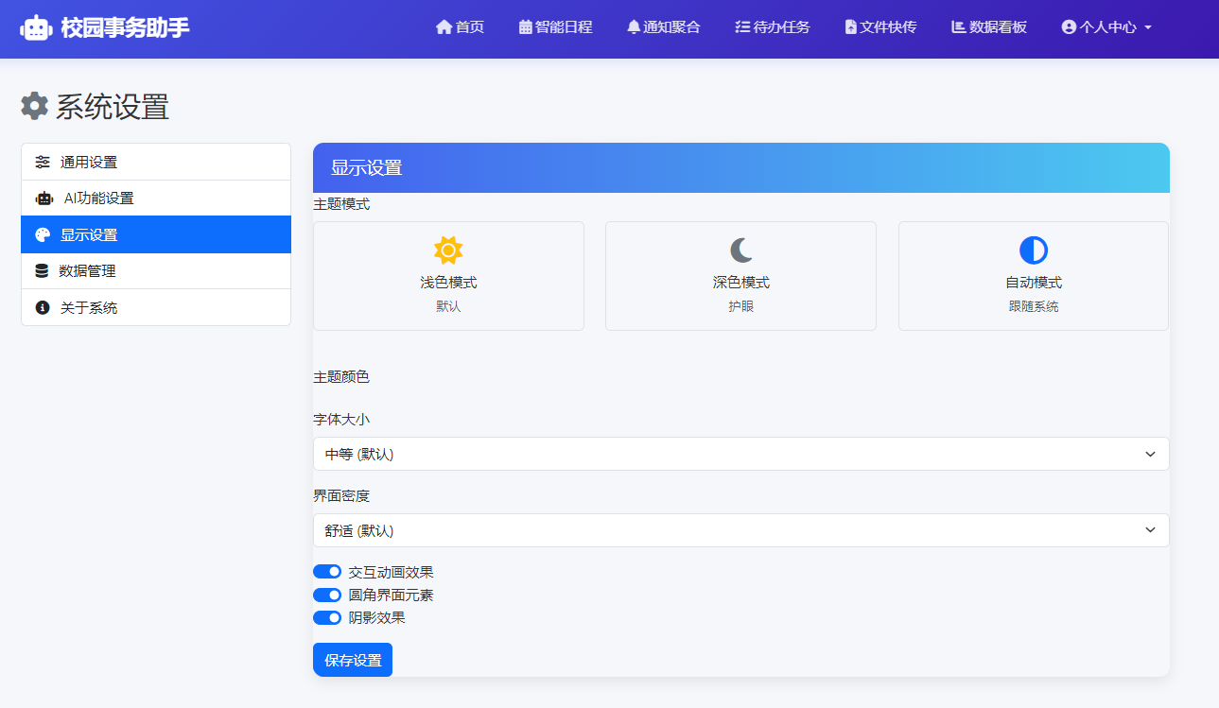Click the 主题颜色 label area

click(x=340, y=376)
